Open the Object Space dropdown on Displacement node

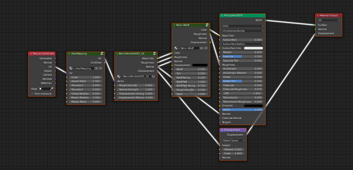(233, 140)
